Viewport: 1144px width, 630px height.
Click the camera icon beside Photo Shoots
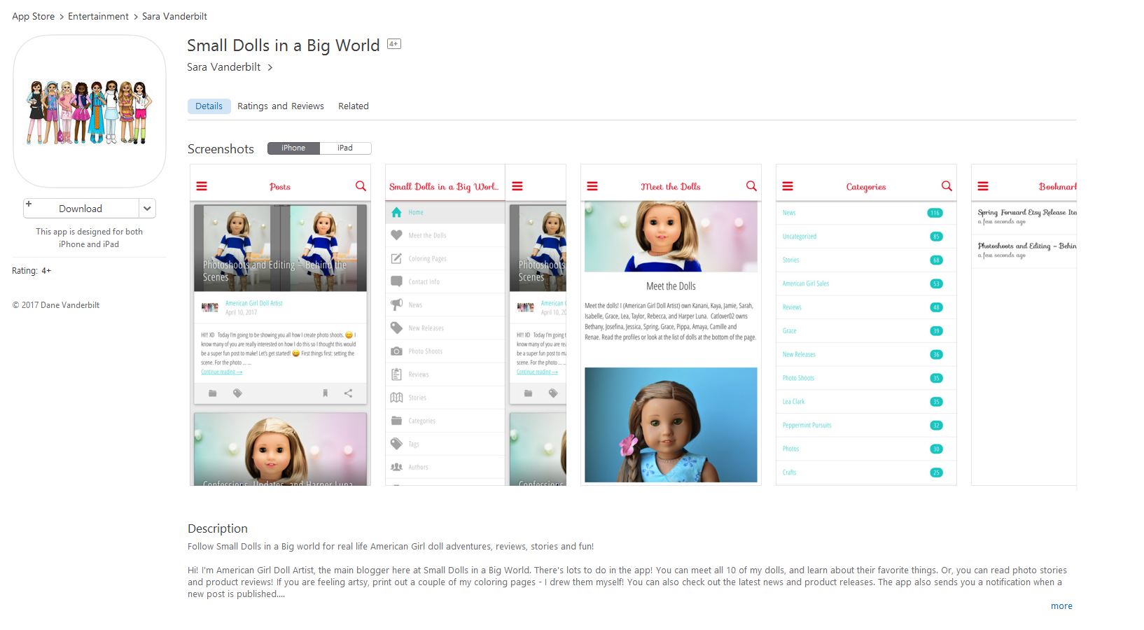click(x=396, y=351)
